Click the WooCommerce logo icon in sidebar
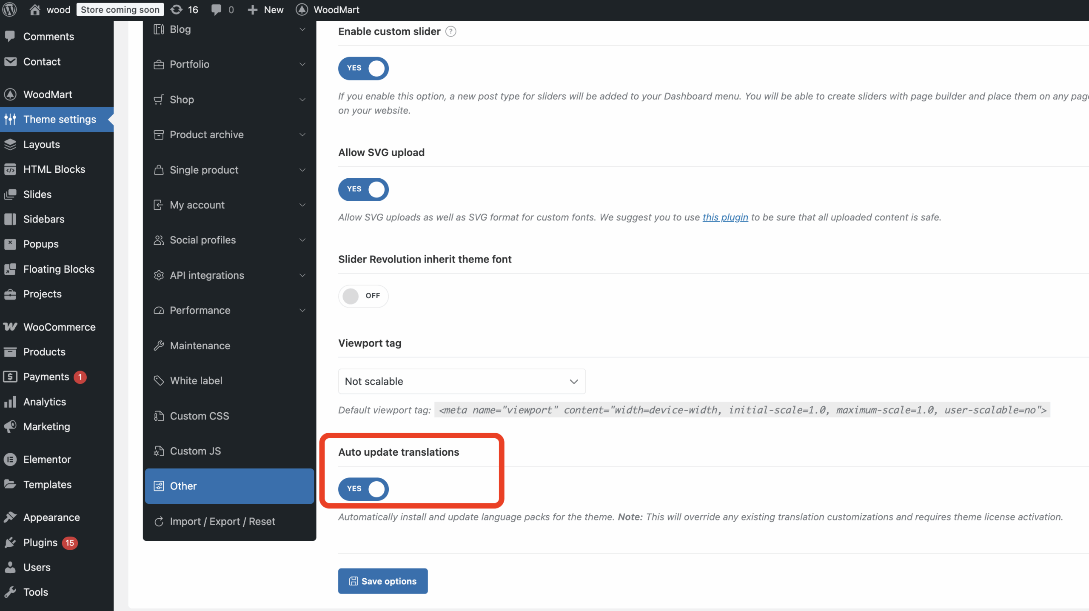 [x=10, y=327]
